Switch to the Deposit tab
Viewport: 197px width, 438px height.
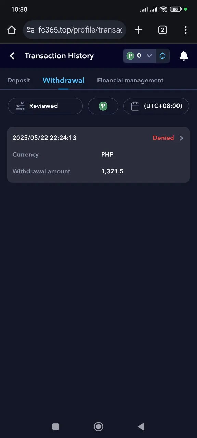tap(18, 80)
